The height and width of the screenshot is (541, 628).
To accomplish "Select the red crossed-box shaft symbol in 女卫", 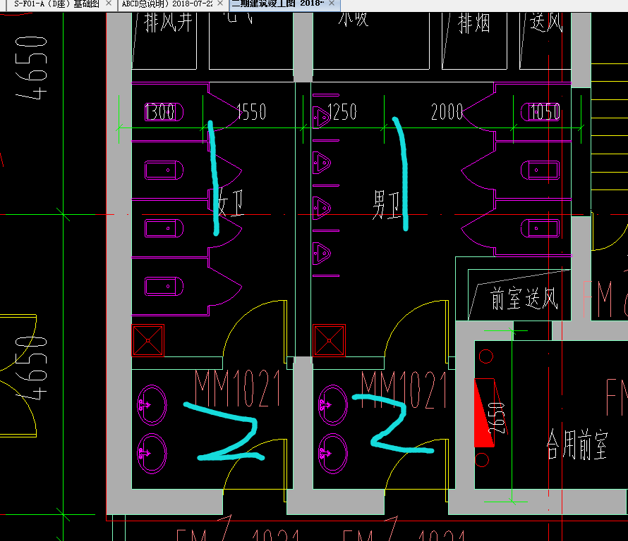I will (x=147, y=340).
